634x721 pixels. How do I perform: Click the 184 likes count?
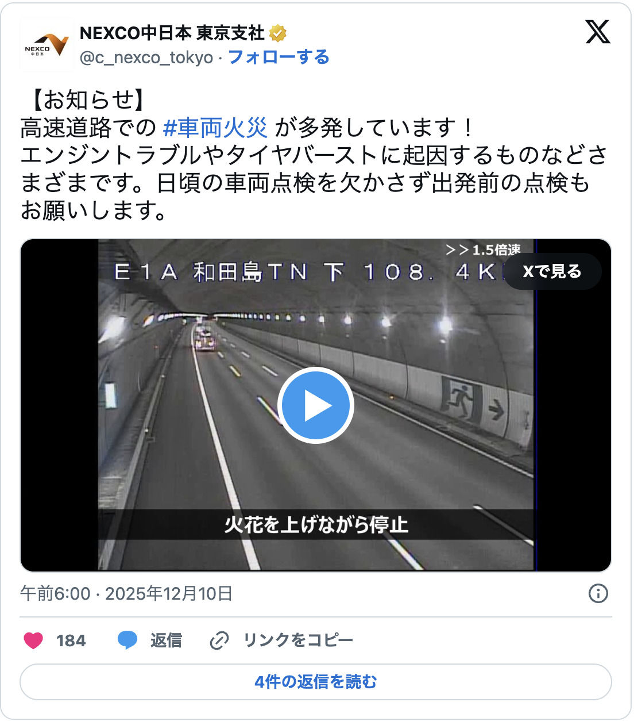(71, 640)
